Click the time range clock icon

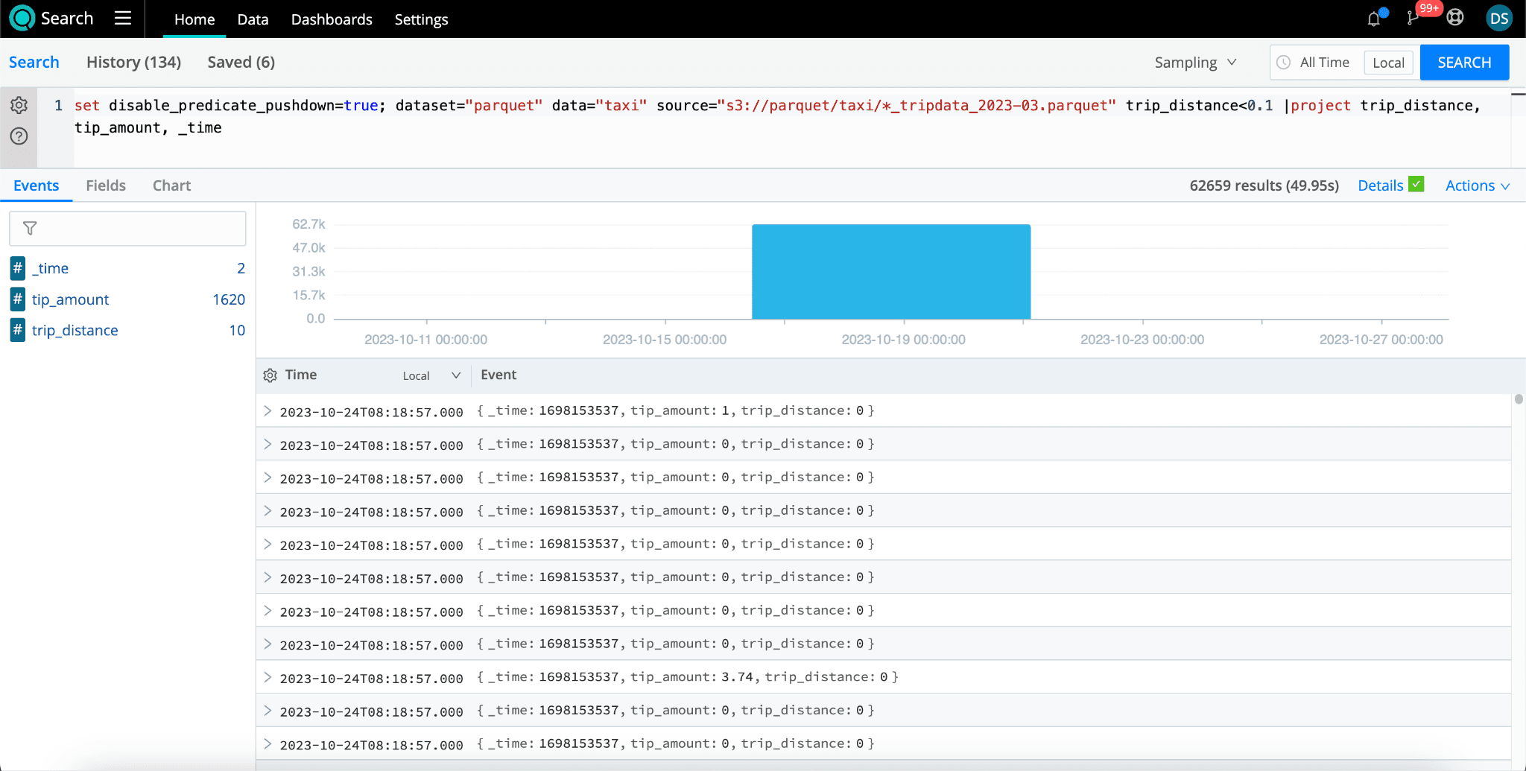point(1284,63)
